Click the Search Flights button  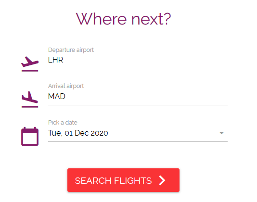coord(123,180)
